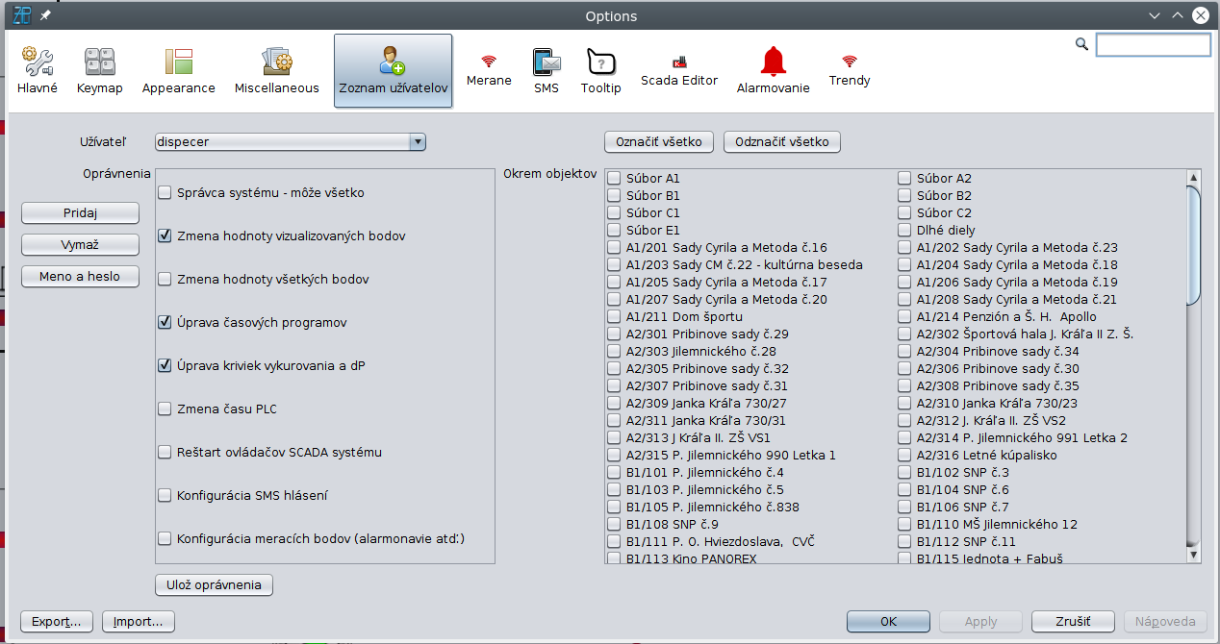The width and height of the screenshot is (1220, 644).
Task: Open the Scada Editor category
Action: [x=679, y=70]
